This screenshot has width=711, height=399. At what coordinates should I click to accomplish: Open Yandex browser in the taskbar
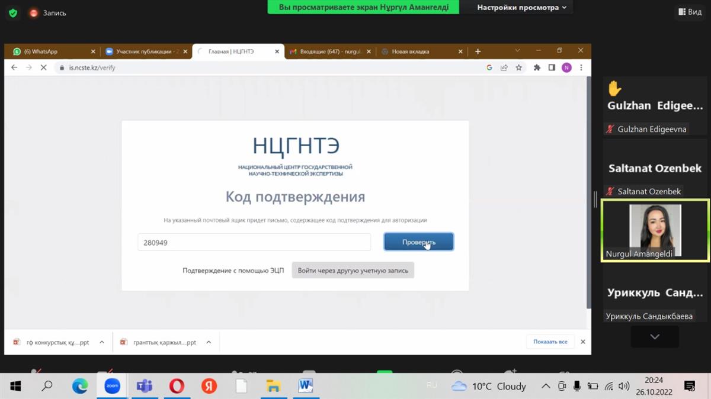point(209,386)
